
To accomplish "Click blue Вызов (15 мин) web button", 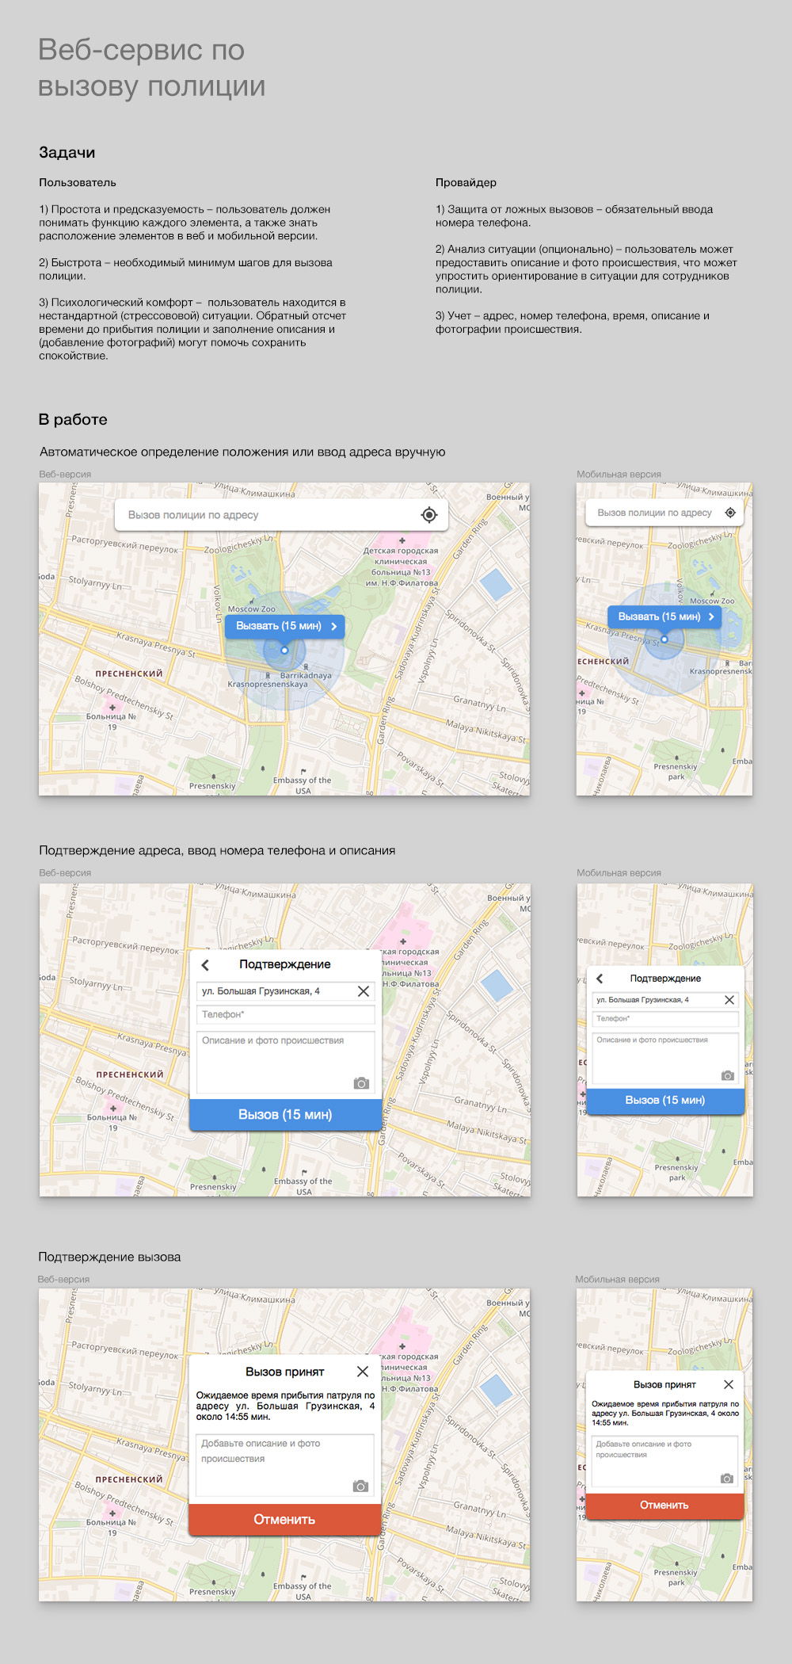I will pyautogui.click(x=285, y=1115).
